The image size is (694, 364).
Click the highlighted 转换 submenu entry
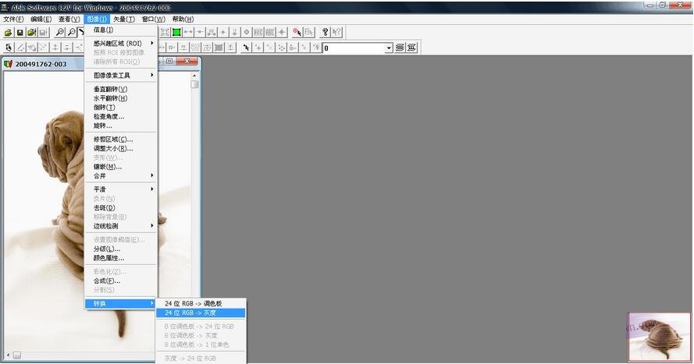120,303
